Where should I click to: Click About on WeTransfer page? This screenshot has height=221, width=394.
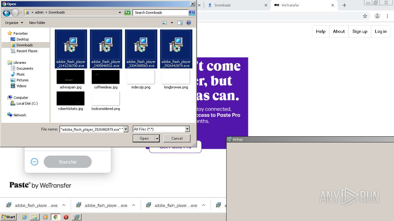[x=339, y=31]
